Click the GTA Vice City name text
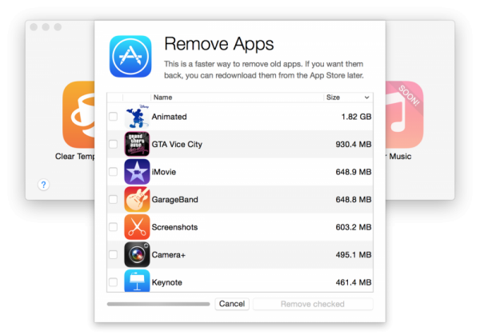 point(177,144)
